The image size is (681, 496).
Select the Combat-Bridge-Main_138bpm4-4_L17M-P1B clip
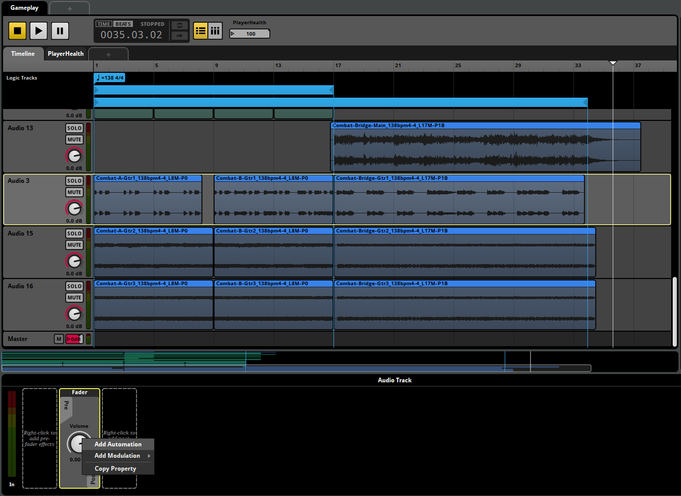pos(486,147)
